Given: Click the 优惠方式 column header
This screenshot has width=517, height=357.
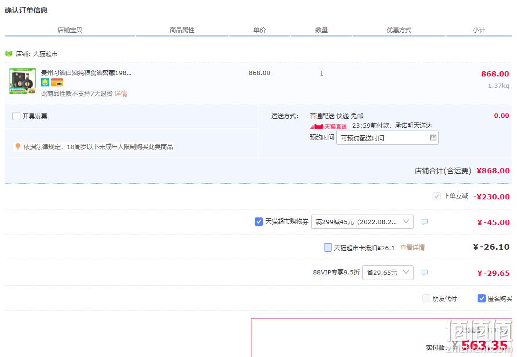Looking at the screenshot, I should pos(399,30).
